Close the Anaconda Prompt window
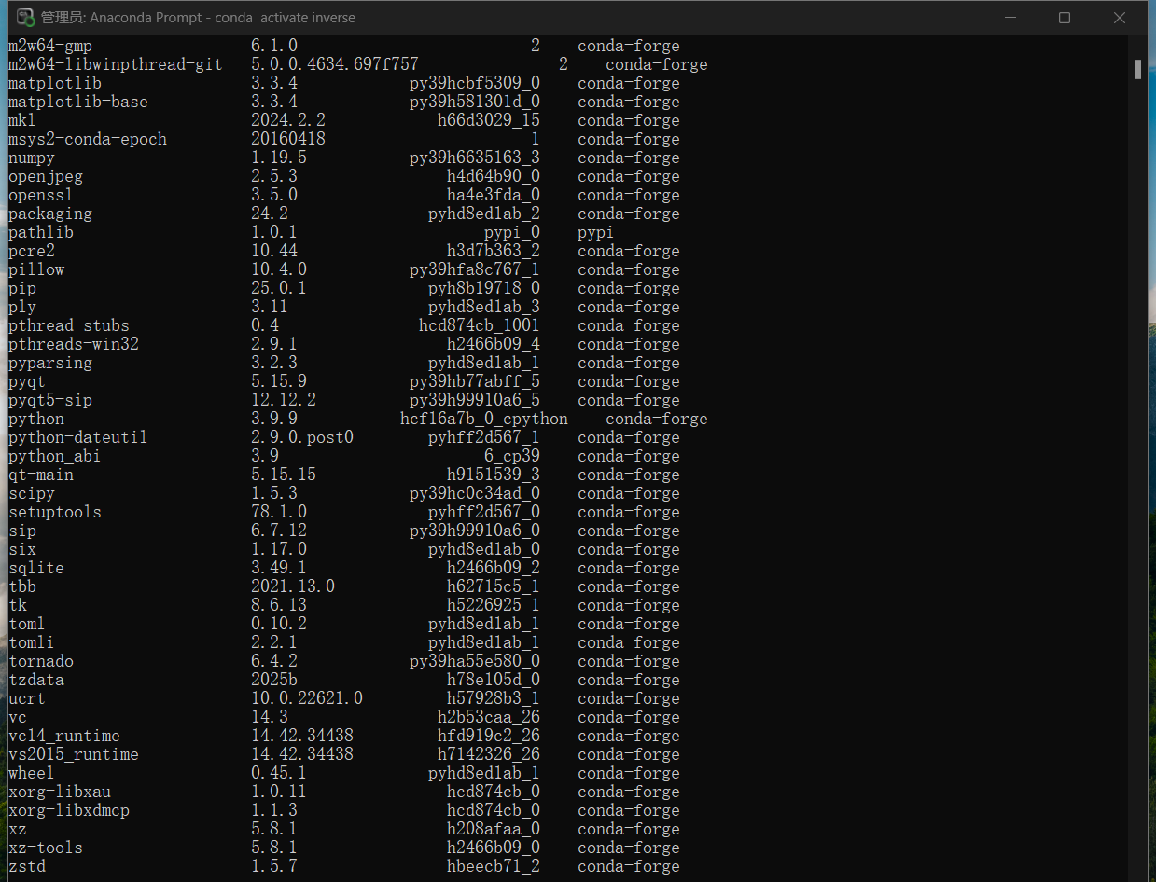 [1120, 18]
